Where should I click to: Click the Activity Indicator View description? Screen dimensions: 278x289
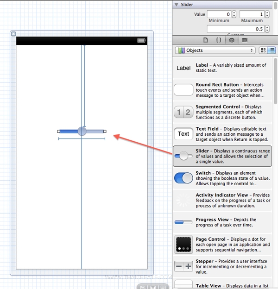[x=233, y=200]
